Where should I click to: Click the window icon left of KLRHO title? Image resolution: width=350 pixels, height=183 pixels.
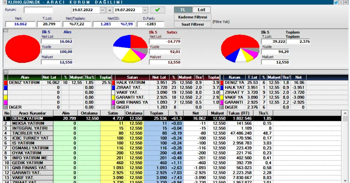(x=2, y=2)
